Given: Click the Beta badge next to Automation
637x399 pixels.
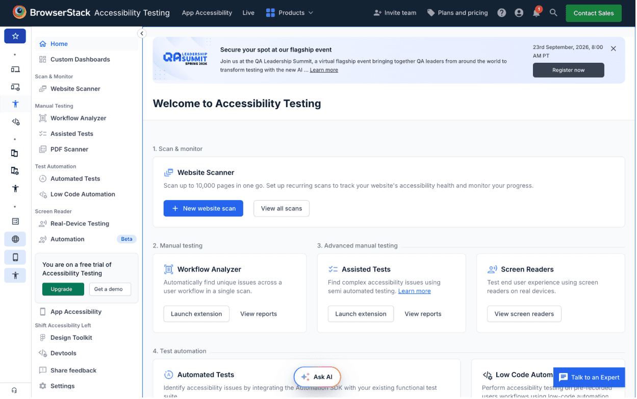Looking at the screenshot, I should pos(127,240).
